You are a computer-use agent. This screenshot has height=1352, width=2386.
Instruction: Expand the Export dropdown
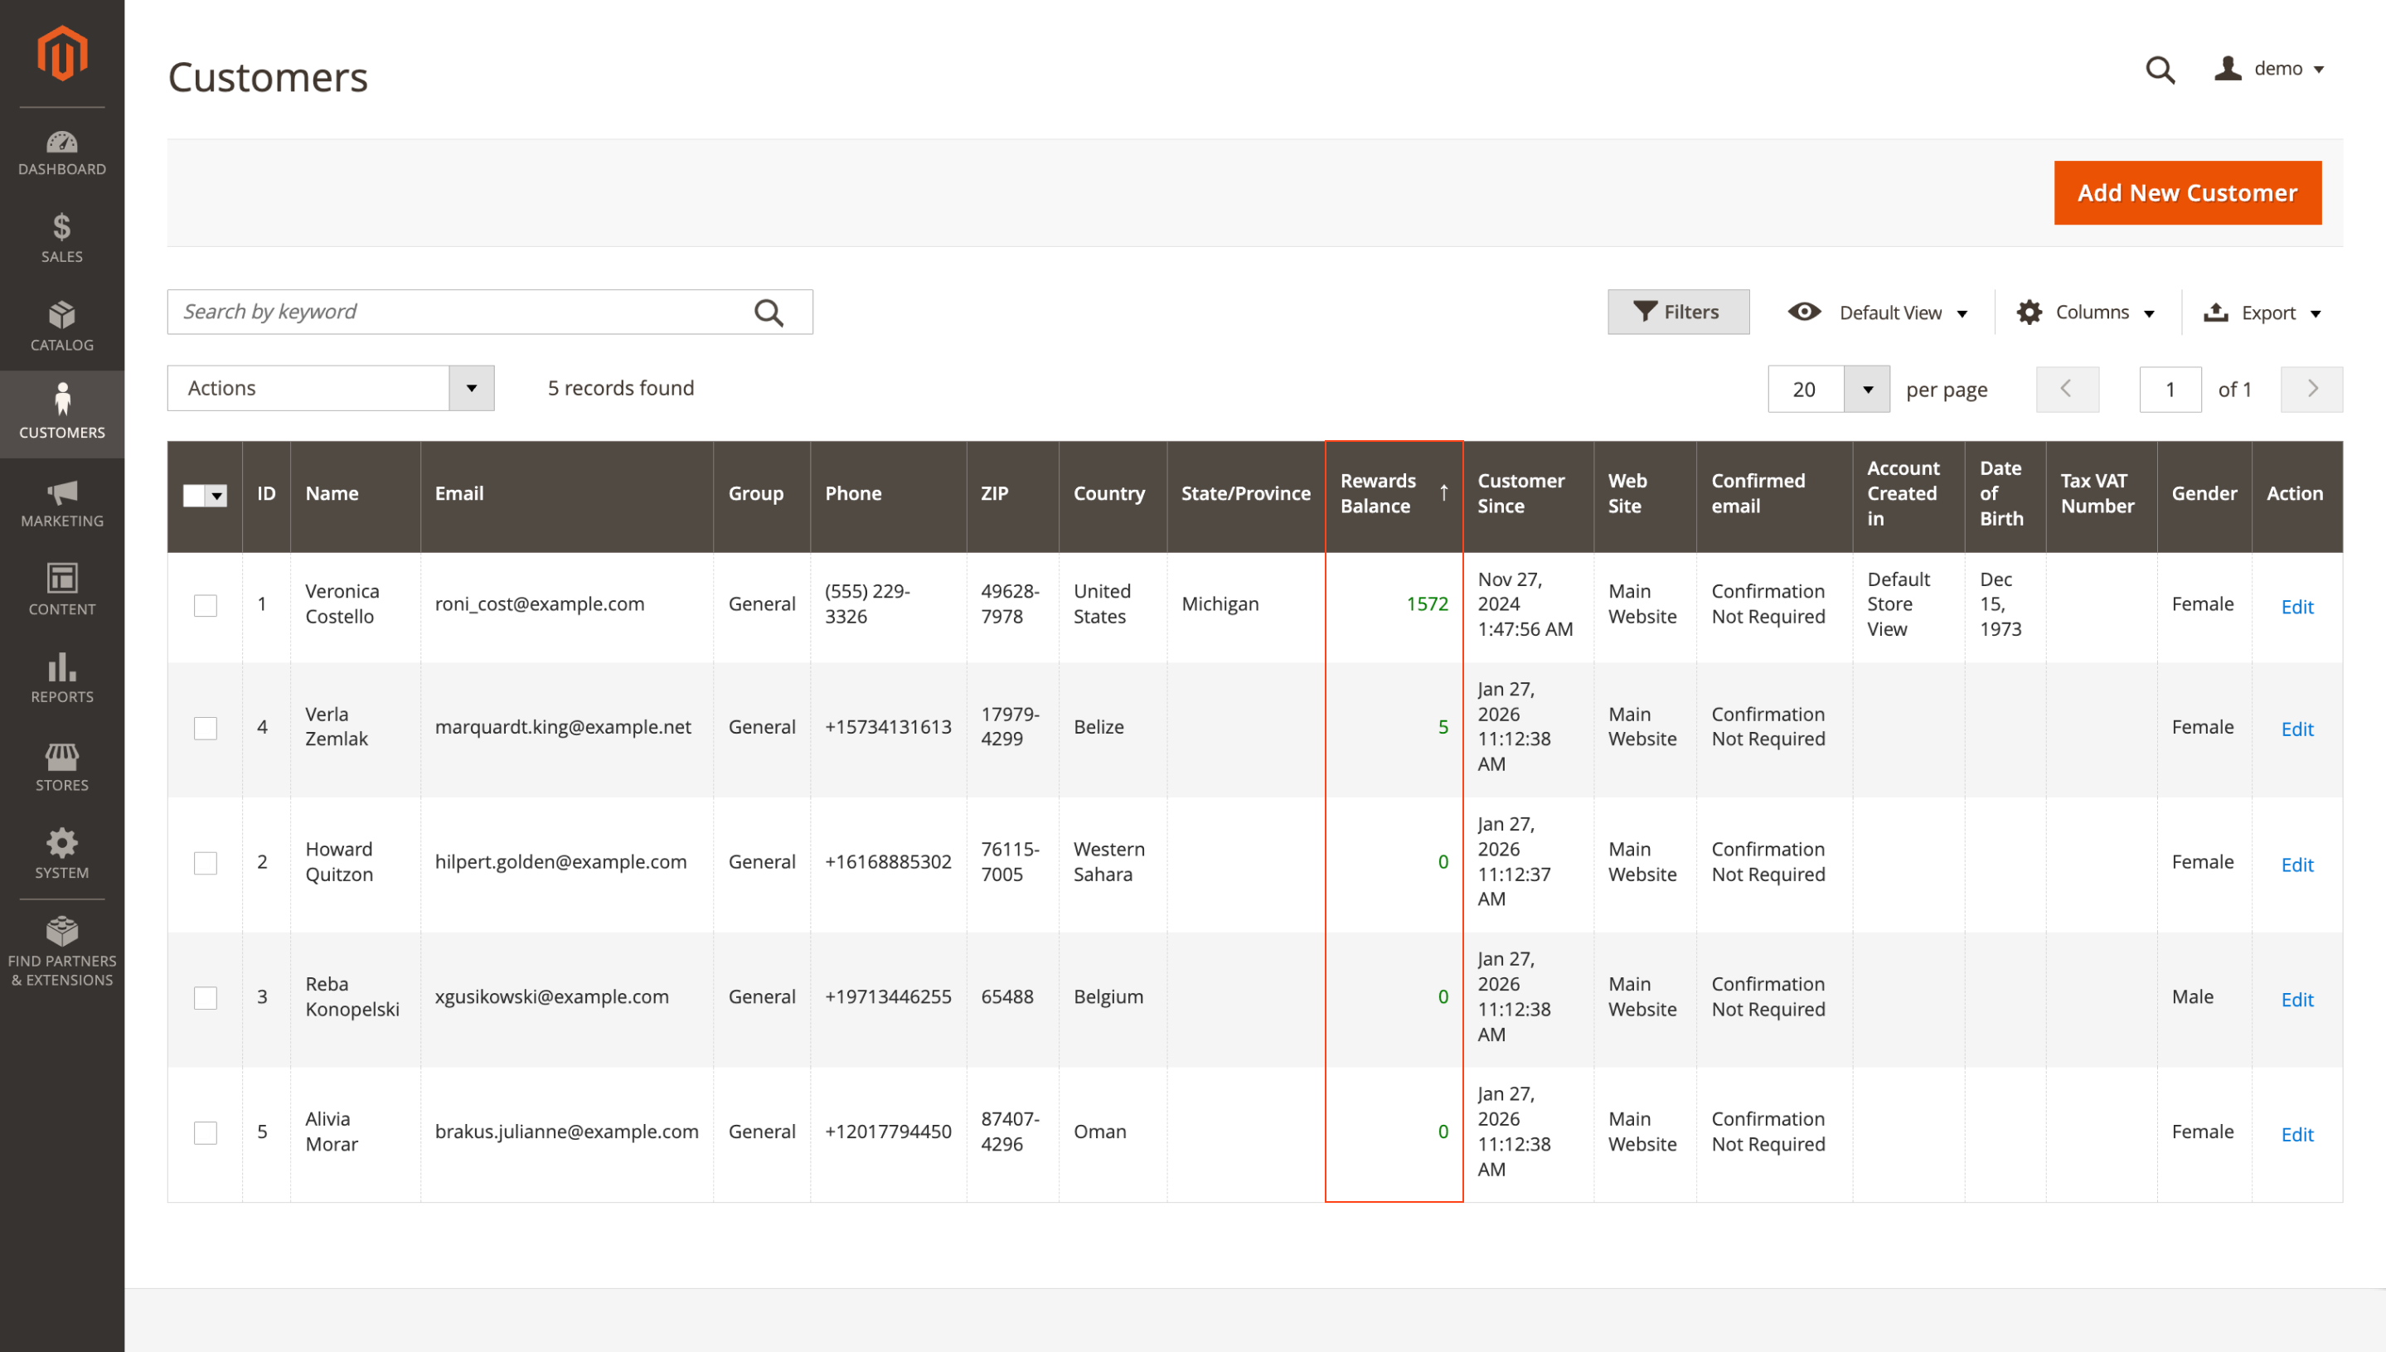coord(2262,312)
